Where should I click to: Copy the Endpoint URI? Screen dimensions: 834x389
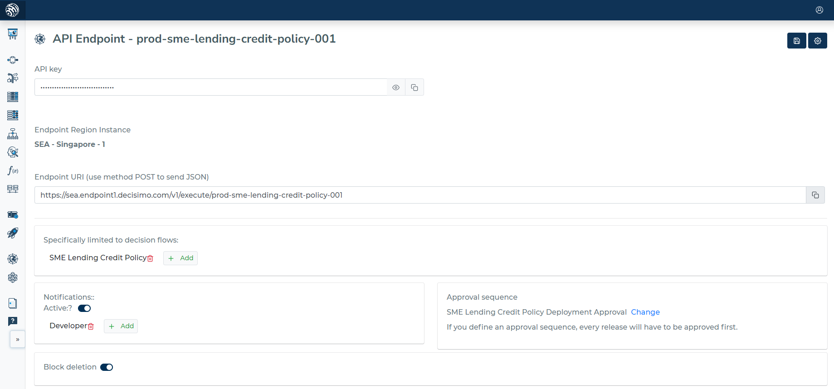click(x=815, y=195)
